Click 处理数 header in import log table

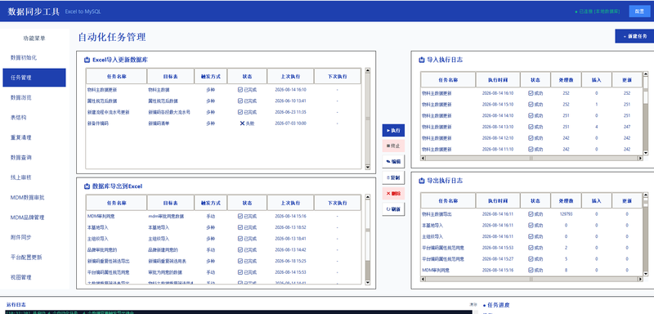click(x=566, y=79)
